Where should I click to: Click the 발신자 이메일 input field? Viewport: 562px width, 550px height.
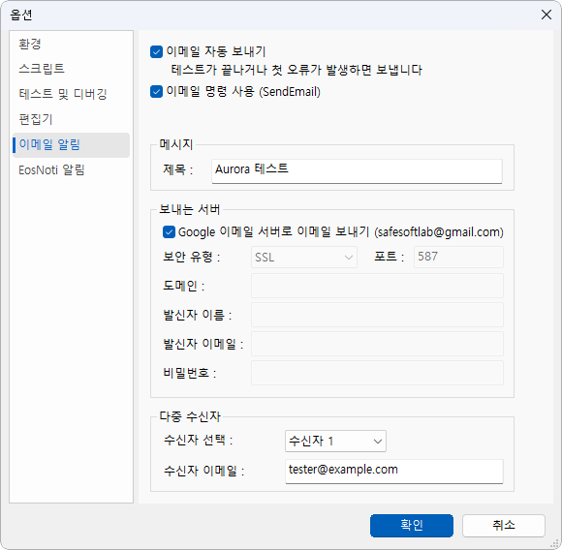(377, 344)
